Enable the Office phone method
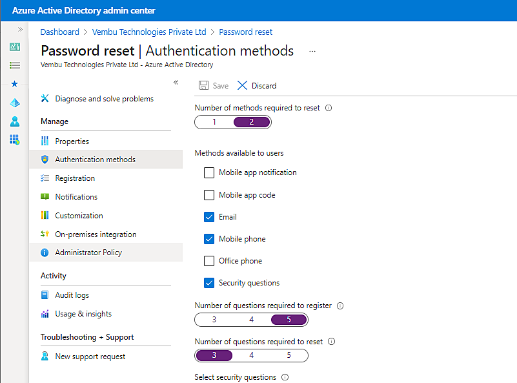 (x=208, y=260)
